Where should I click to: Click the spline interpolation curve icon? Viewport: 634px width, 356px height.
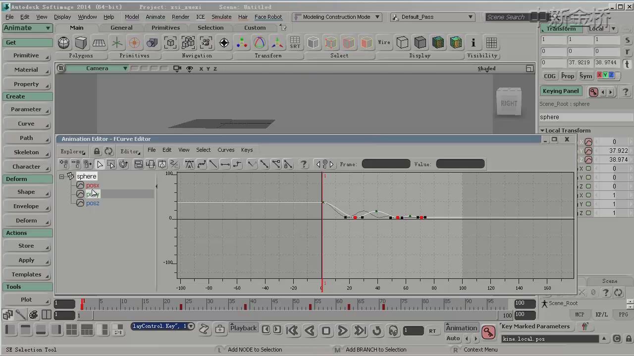tap(202, 164)
